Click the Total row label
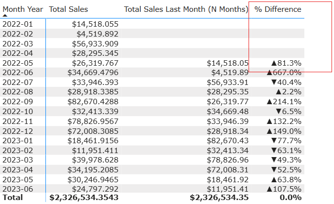Image resolution: width=334 pixels, height=204 pixels. click(12, 198)
